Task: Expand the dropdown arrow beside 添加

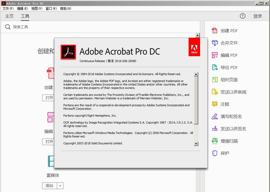Action: point(60,186)
